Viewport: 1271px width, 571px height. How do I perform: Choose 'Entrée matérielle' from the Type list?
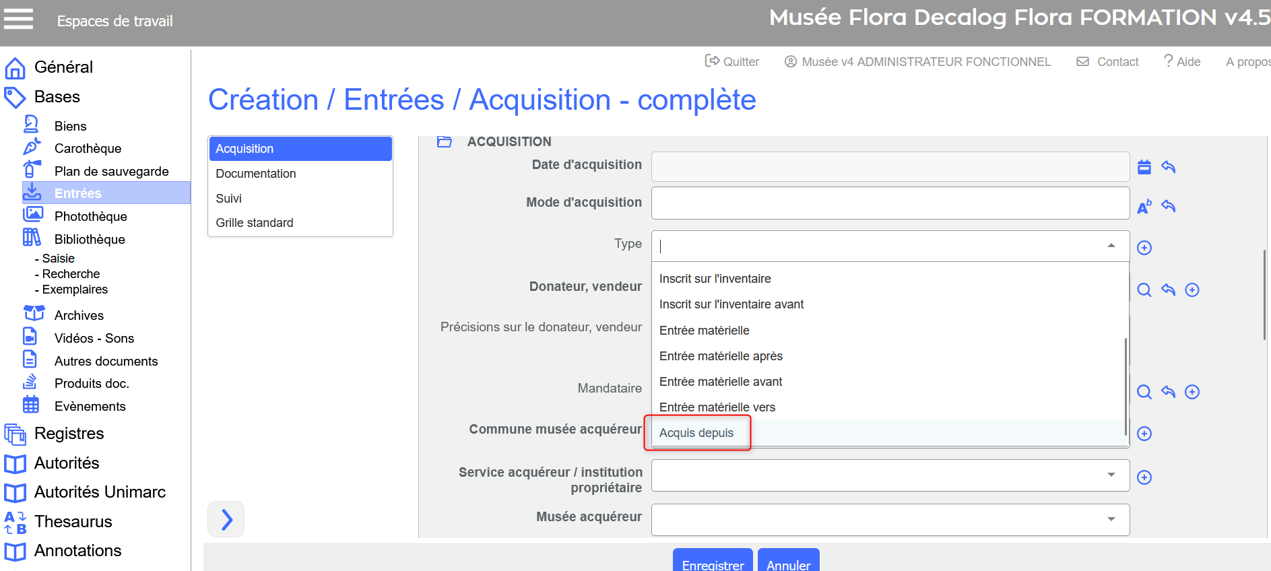tap(705, 331)
